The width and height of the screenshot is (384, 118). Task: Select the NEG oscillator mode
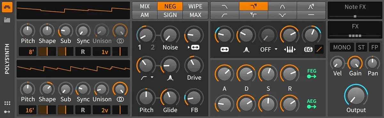(x=170, y=6)
